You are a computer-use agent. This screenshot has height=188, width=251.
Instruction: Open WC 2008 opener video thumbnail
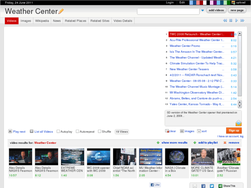coord(99,157)
